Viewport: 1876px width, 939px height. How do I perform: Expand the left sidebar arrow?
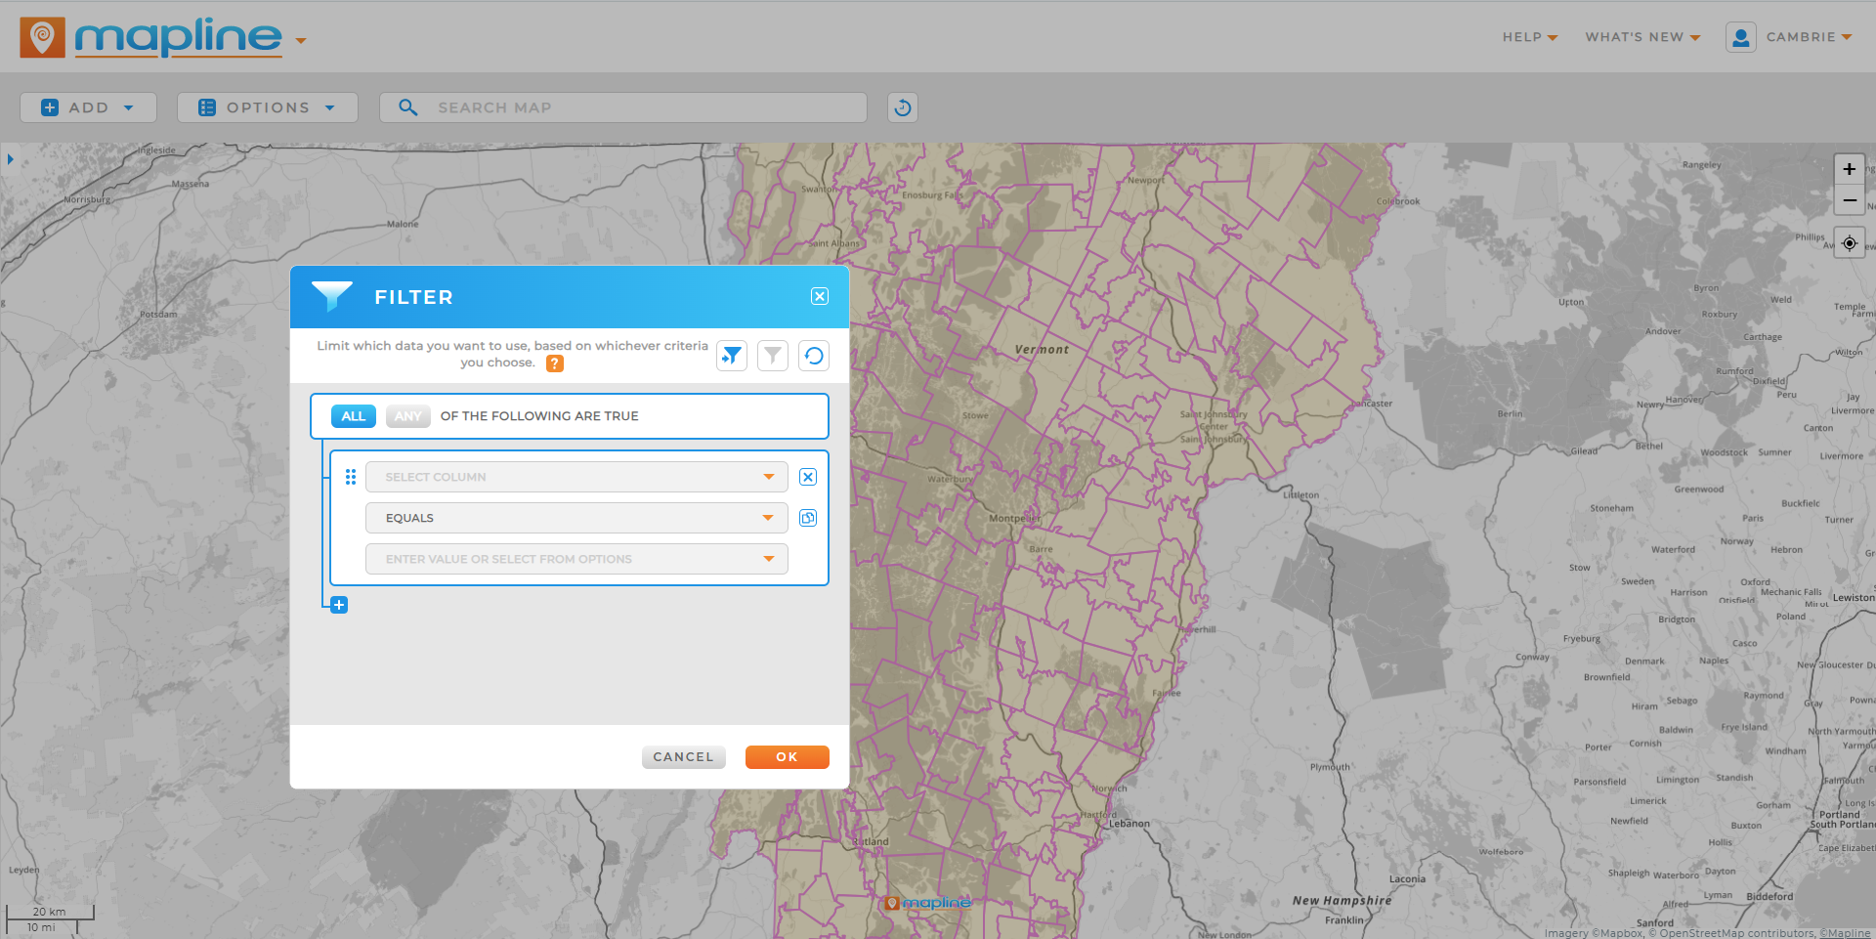click(10, 158)
